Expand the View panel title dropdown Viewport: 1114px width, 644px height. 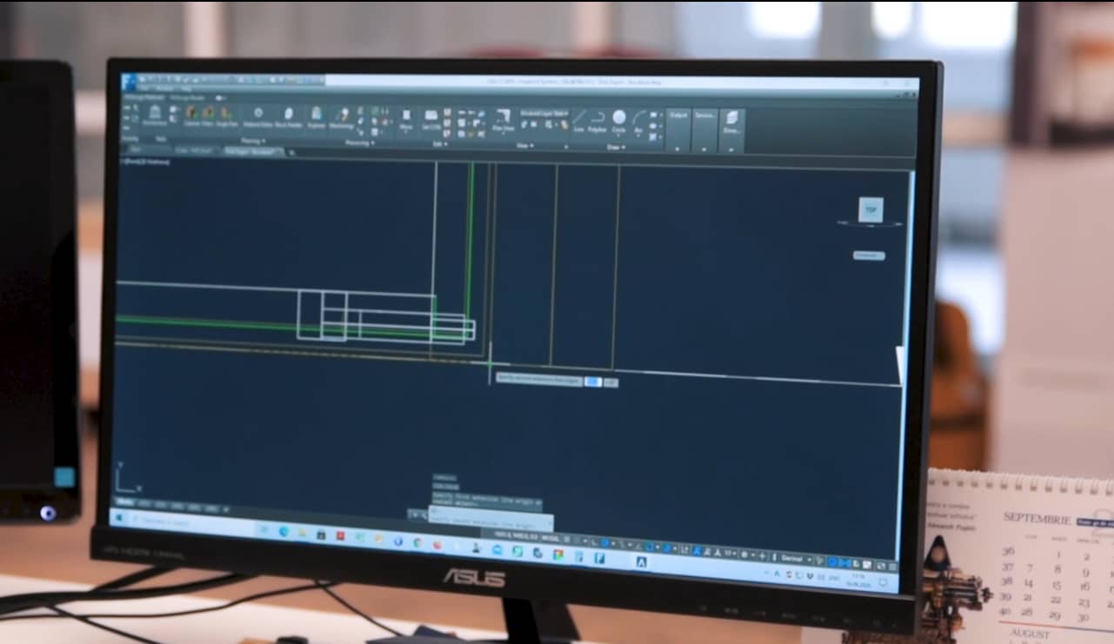(x=525, y=145)
